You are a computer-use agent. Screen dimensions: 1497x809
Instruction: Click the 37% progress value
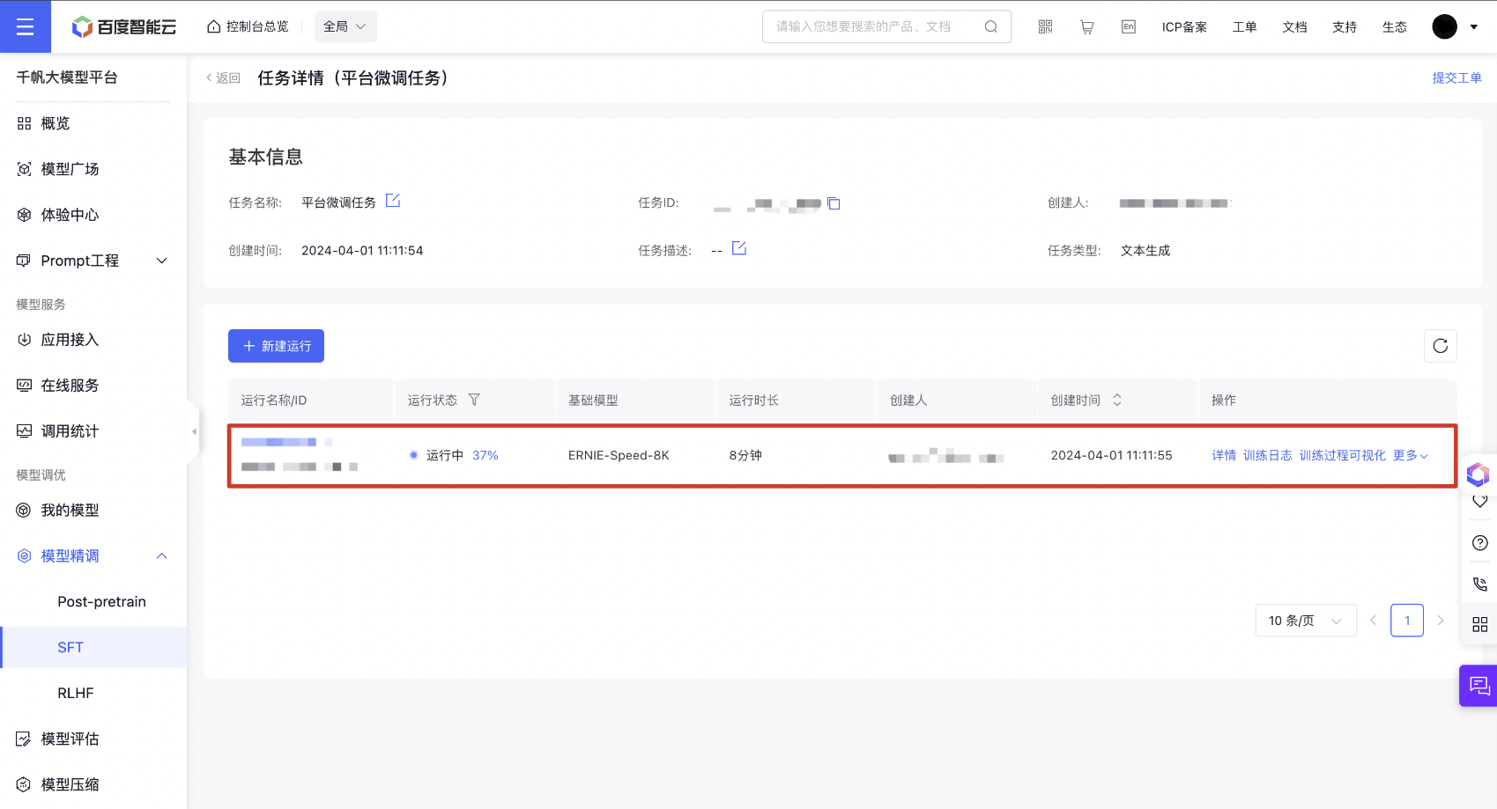485,455
